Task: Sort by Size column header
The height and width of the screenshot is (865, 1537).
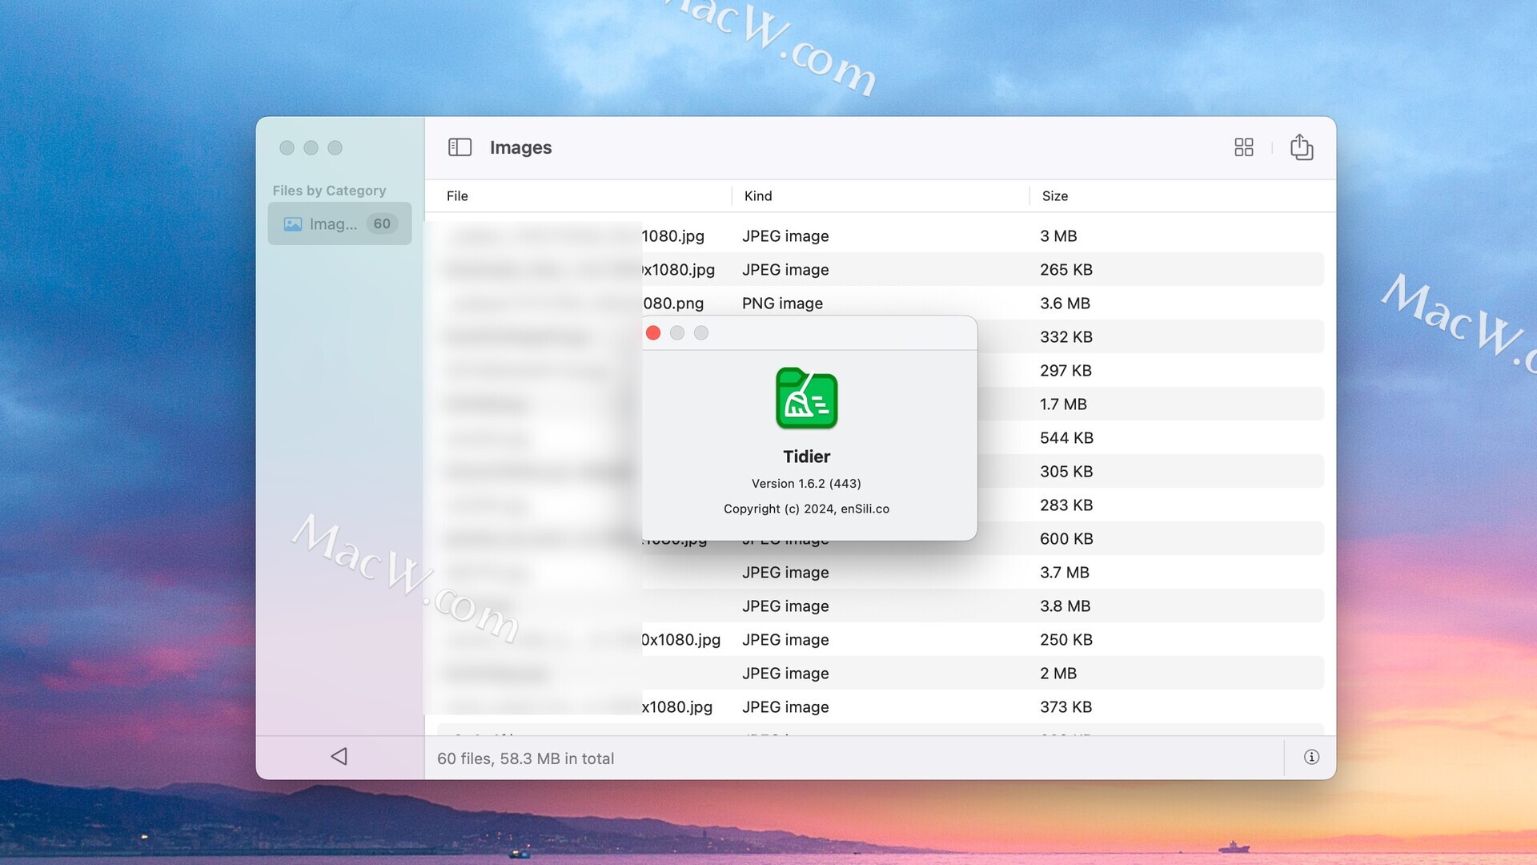Action: [1054, 196]
